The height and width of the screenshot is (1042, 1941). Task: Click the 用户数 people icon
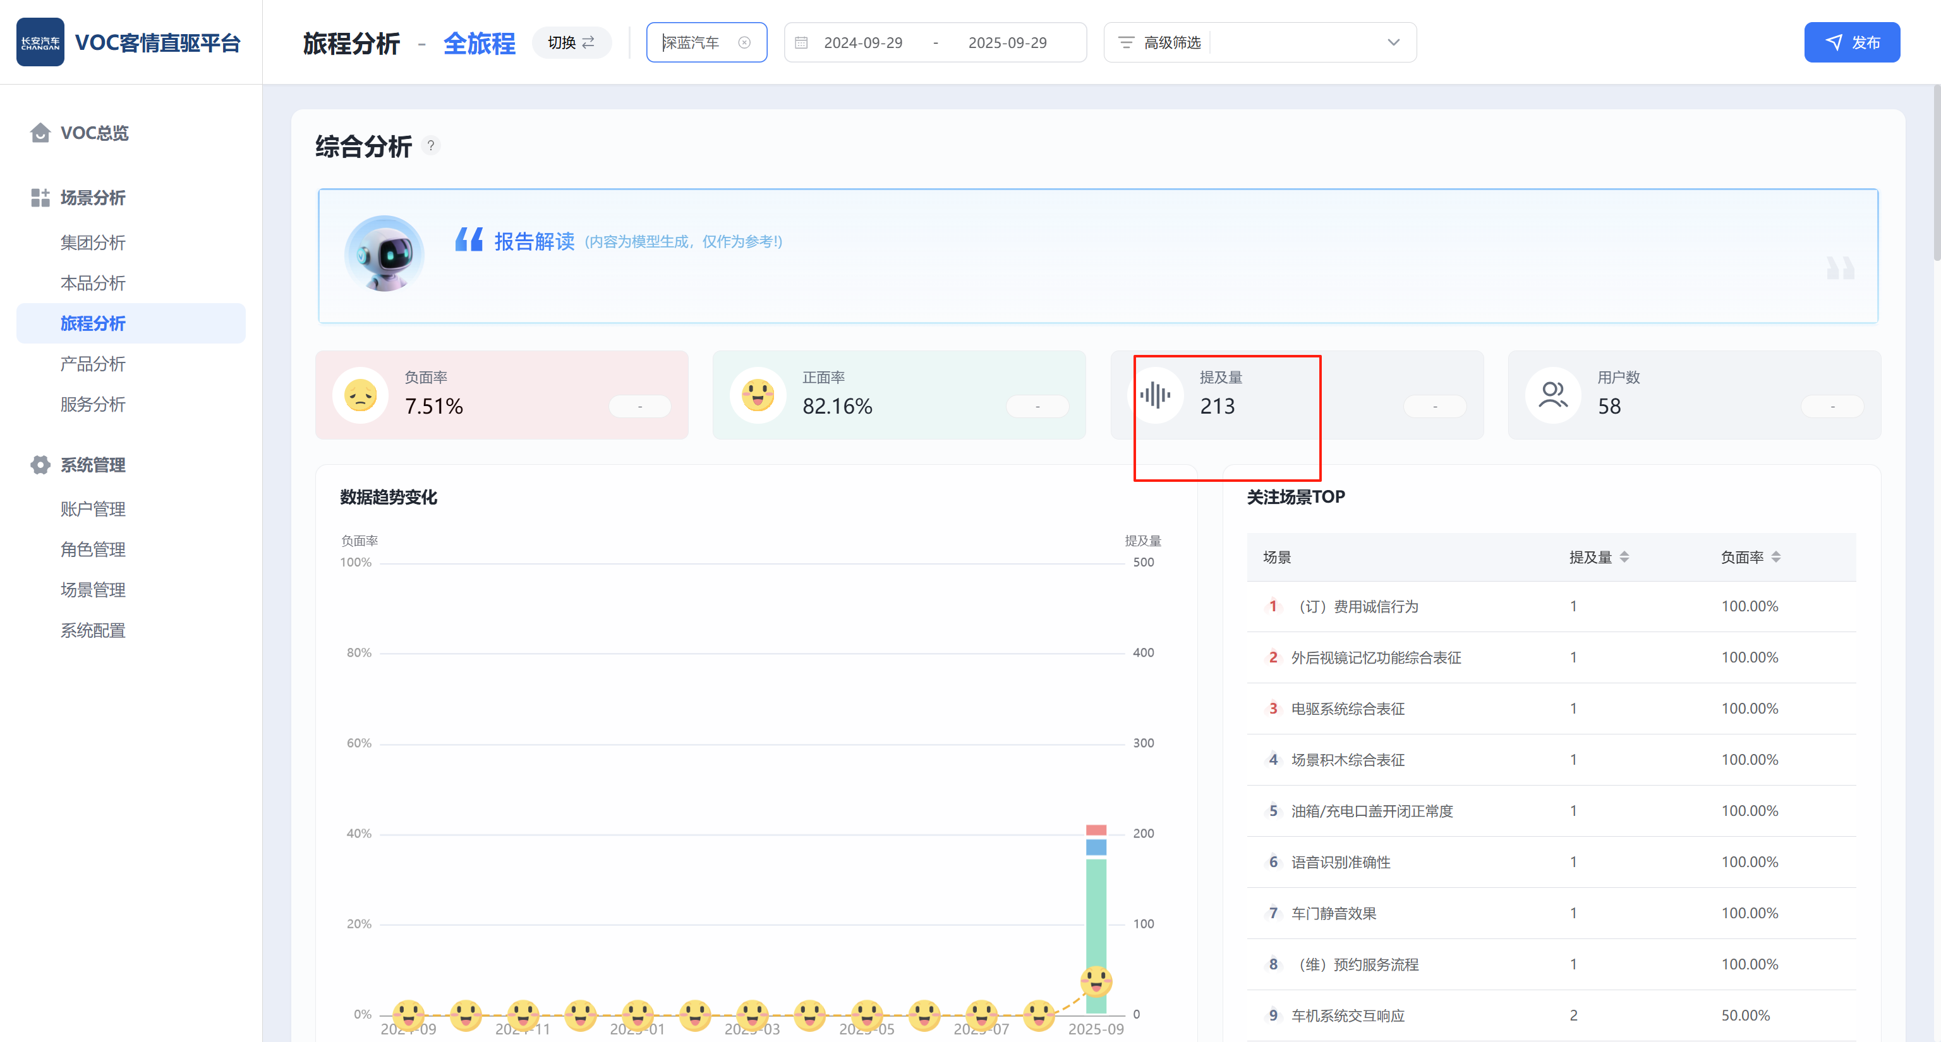tap(1552, 395)
